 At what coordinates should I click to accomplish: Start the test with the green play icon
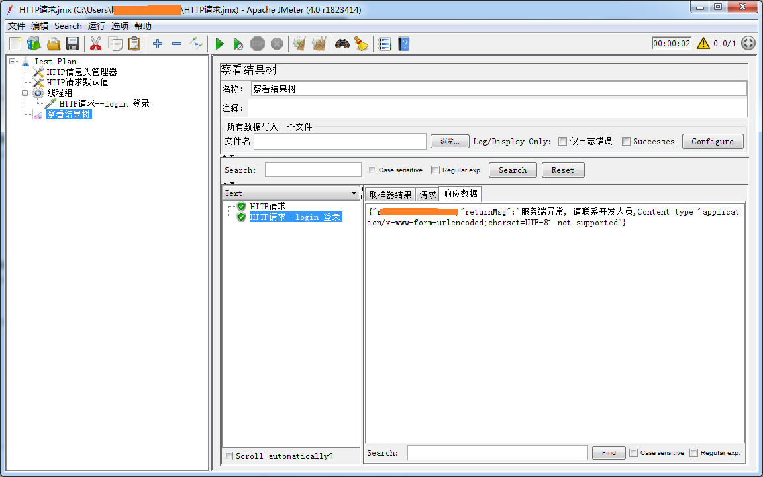pos(219,44)
